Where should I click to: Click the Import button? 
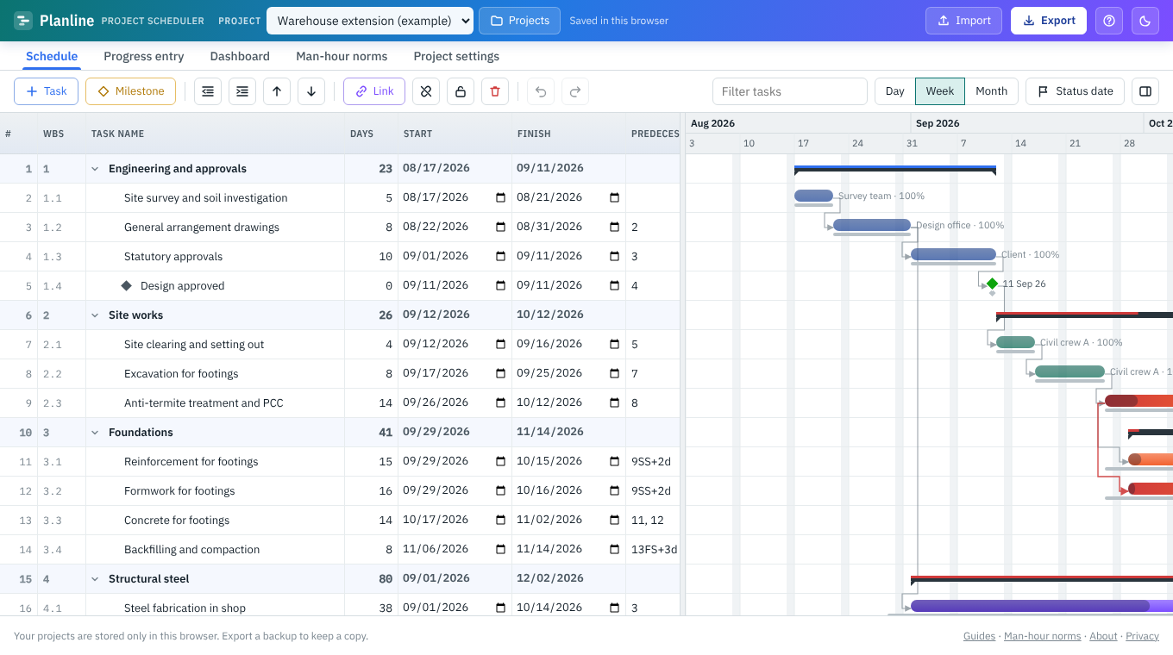[x=964, y=21]
